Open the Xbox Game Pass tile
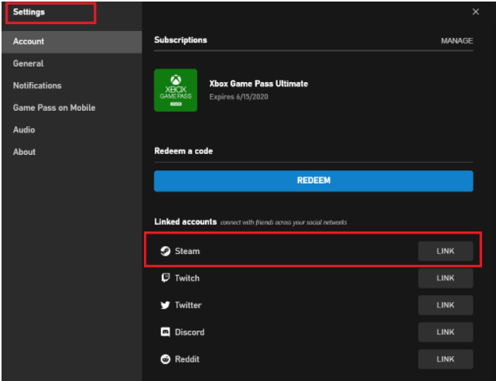This screenshot has width=496, height=381. click(176, 90)
